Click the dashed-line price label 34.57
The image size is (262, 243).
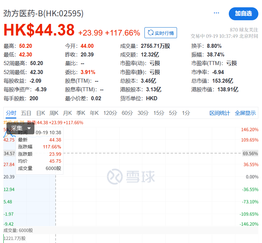[x=9, y=153]
